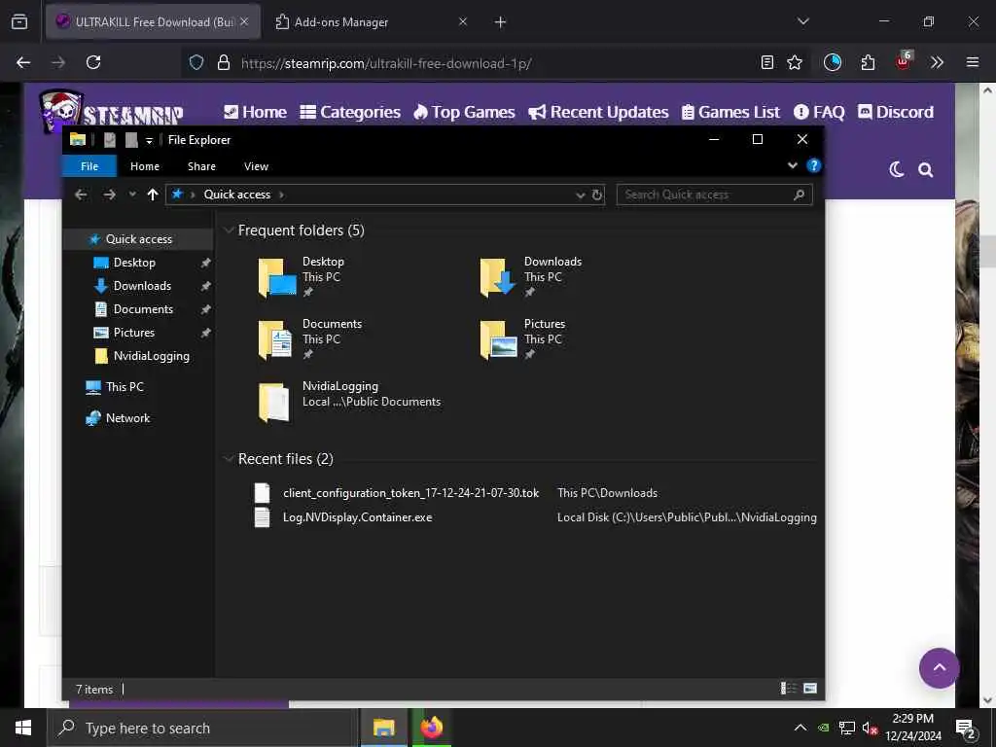996x747 pixels.
Task: Open Recent Updates on SteamRIP
Action: click(x=598, y=112)
